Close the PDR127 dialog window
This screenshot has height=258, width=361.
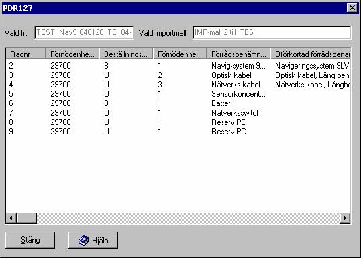click(x=352, y=8)
